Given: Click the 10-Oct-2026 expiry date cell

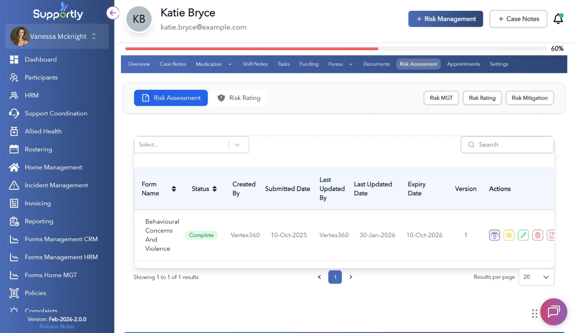Looking at the screenshot, I should [424, 235].
